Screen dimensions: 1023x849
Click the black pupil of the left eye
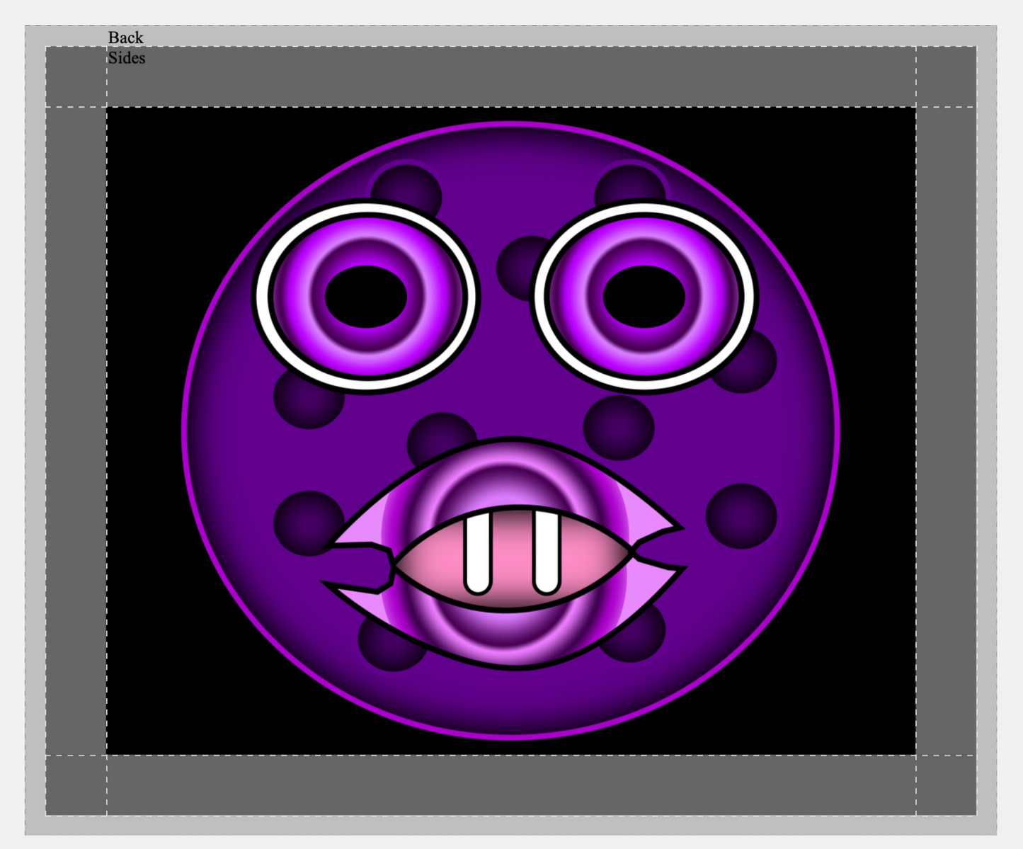pyautogui.click(x=366, y=297)
